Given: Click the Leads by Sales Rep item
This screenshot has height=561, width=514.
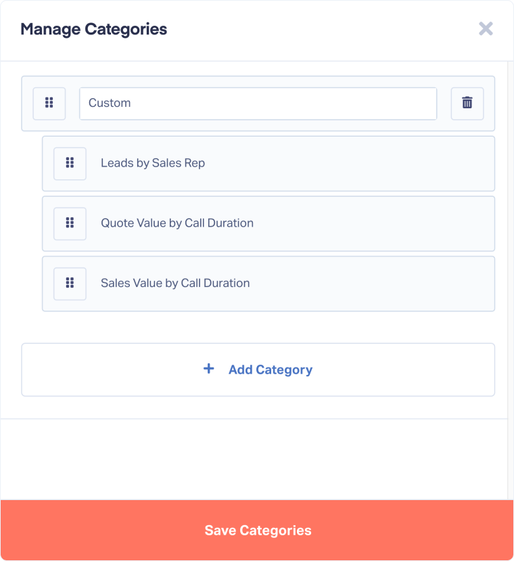Looking at the screenshot, I should click(x=268, y=163).
